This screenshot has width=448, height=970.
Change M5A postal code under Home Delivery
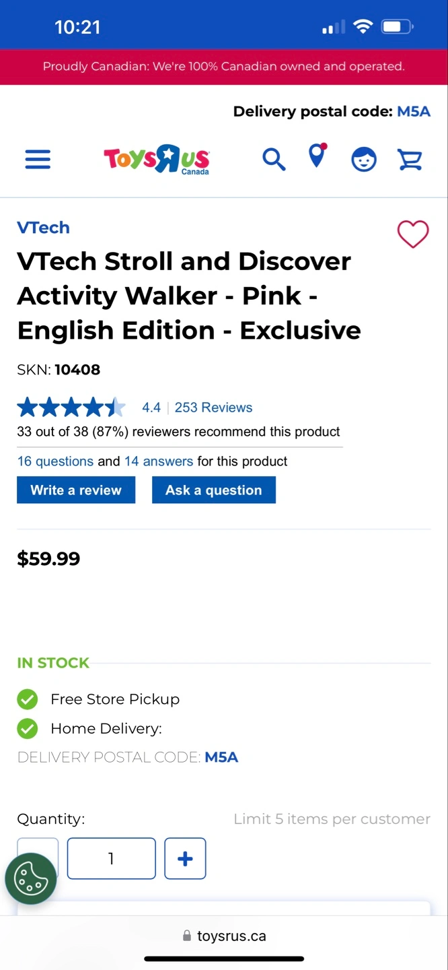(x=221, y=757)
